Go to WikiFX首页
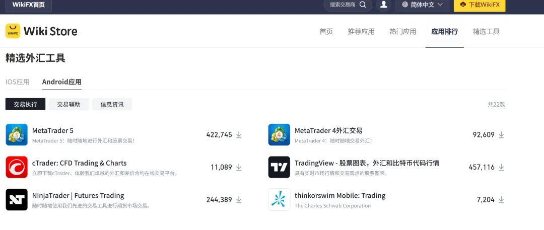Screen dimensions: 544x230 click(x=28, y=5)
